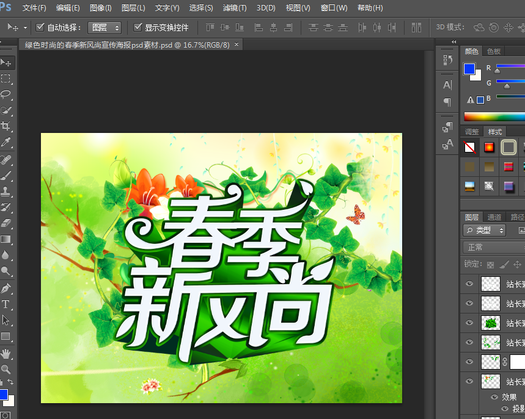This screenshot has width=525, height=419.
Task: Select the Horizontal Type tool
Action: click(6, 304)
